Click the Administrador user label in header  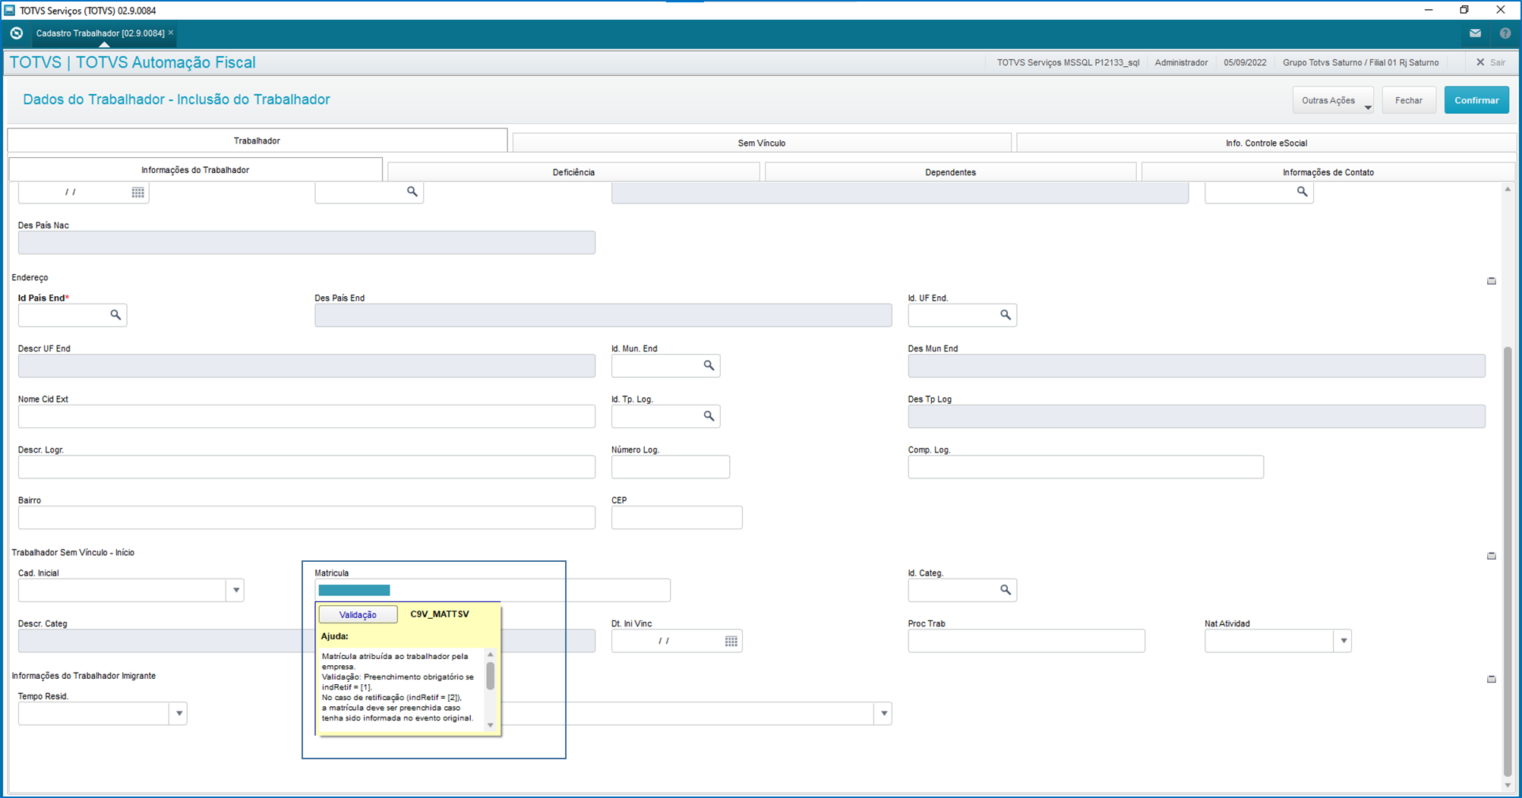point(1181,62)
